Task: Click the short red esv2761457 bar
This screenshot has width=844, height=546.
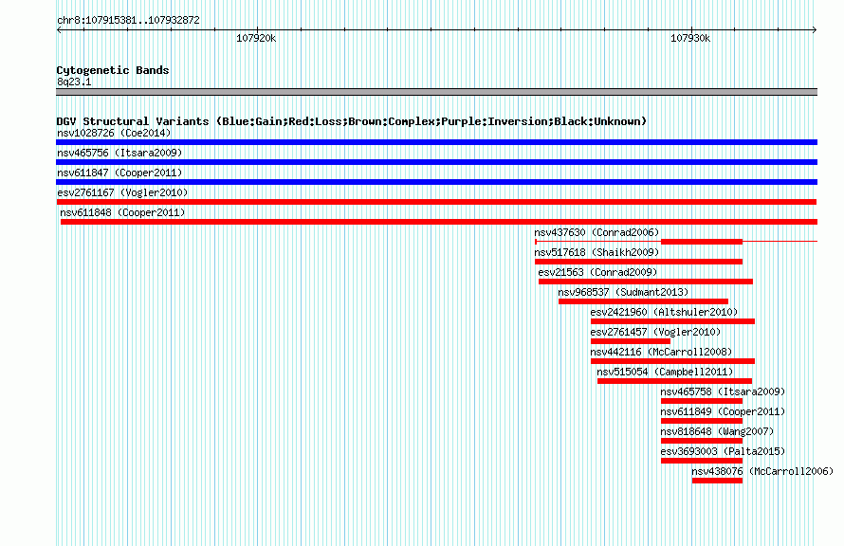Action: [x=631, y=341]
